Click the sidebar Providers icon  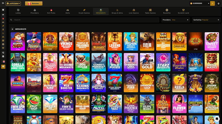[x=3, y=15]
